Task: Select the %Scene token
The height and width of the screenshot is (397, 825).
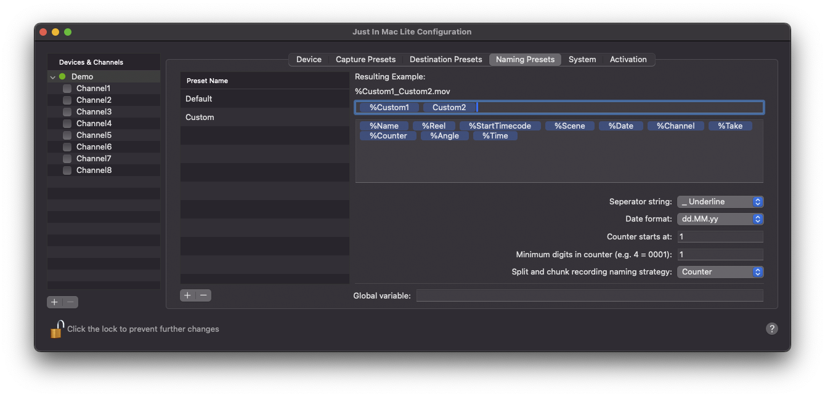Action: [569, 126]
